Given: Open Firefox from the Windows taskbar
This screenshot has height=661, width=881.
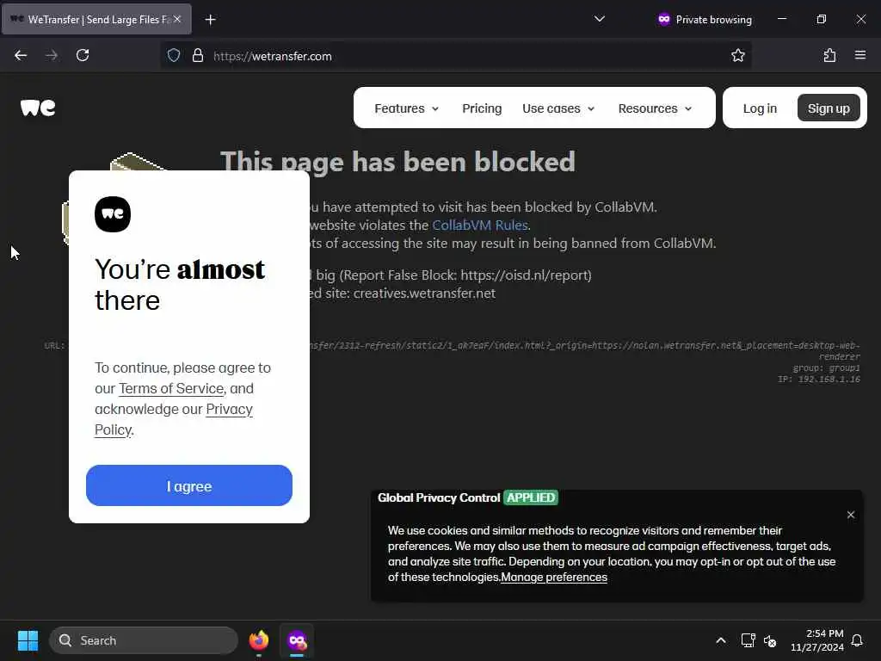Looking at the screenshot, I should [x=258, y=640].
